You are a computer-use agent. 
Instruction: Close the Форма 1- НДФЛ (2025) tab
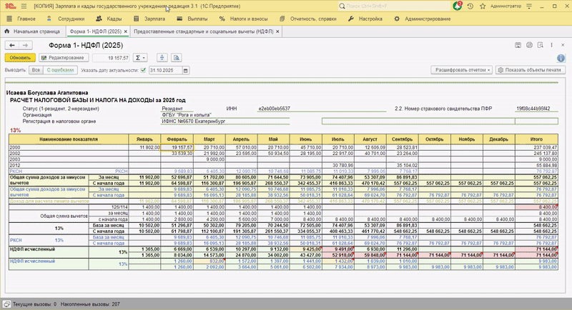126,31
